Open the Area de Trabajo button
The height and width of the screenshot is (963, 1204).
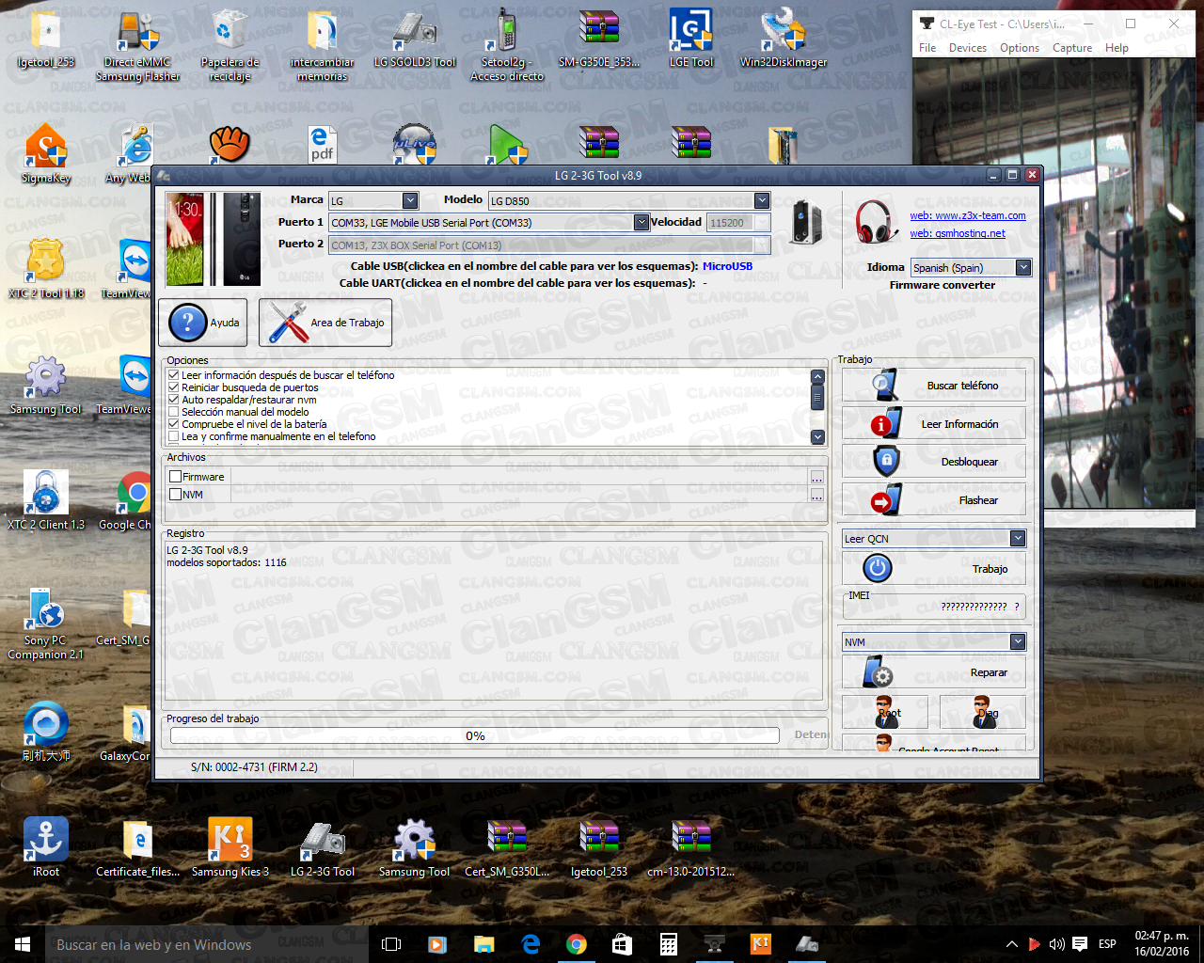tap(325, 323)
